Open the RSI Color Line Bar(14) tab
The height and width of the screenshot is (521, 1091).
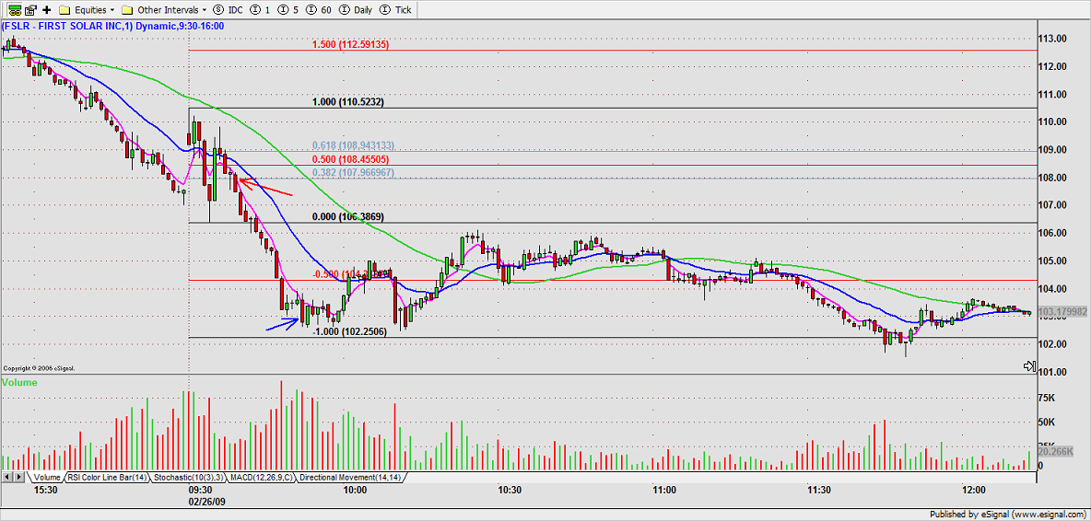click(107, 478)
